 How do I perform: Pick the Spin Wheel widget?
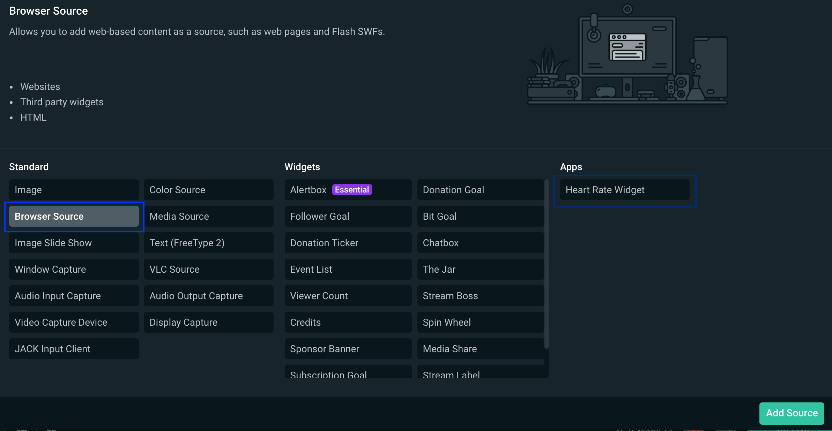point(480,322)
